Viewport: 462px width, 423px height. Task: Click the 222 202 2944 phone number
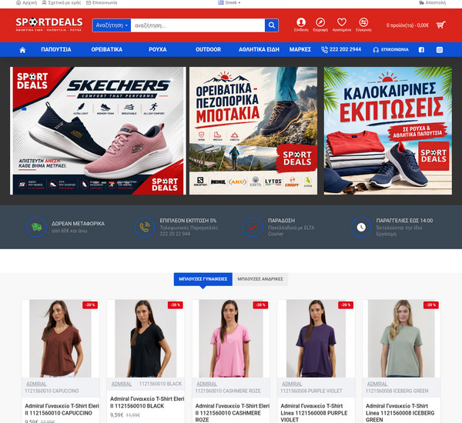pos(345,49)
